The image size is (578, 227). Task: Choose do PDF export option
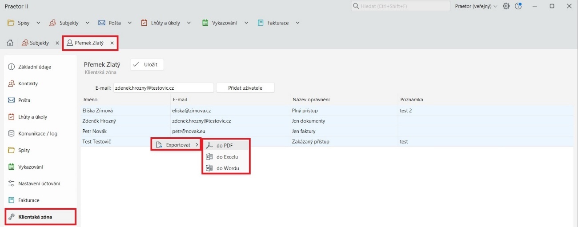point(226,145)
